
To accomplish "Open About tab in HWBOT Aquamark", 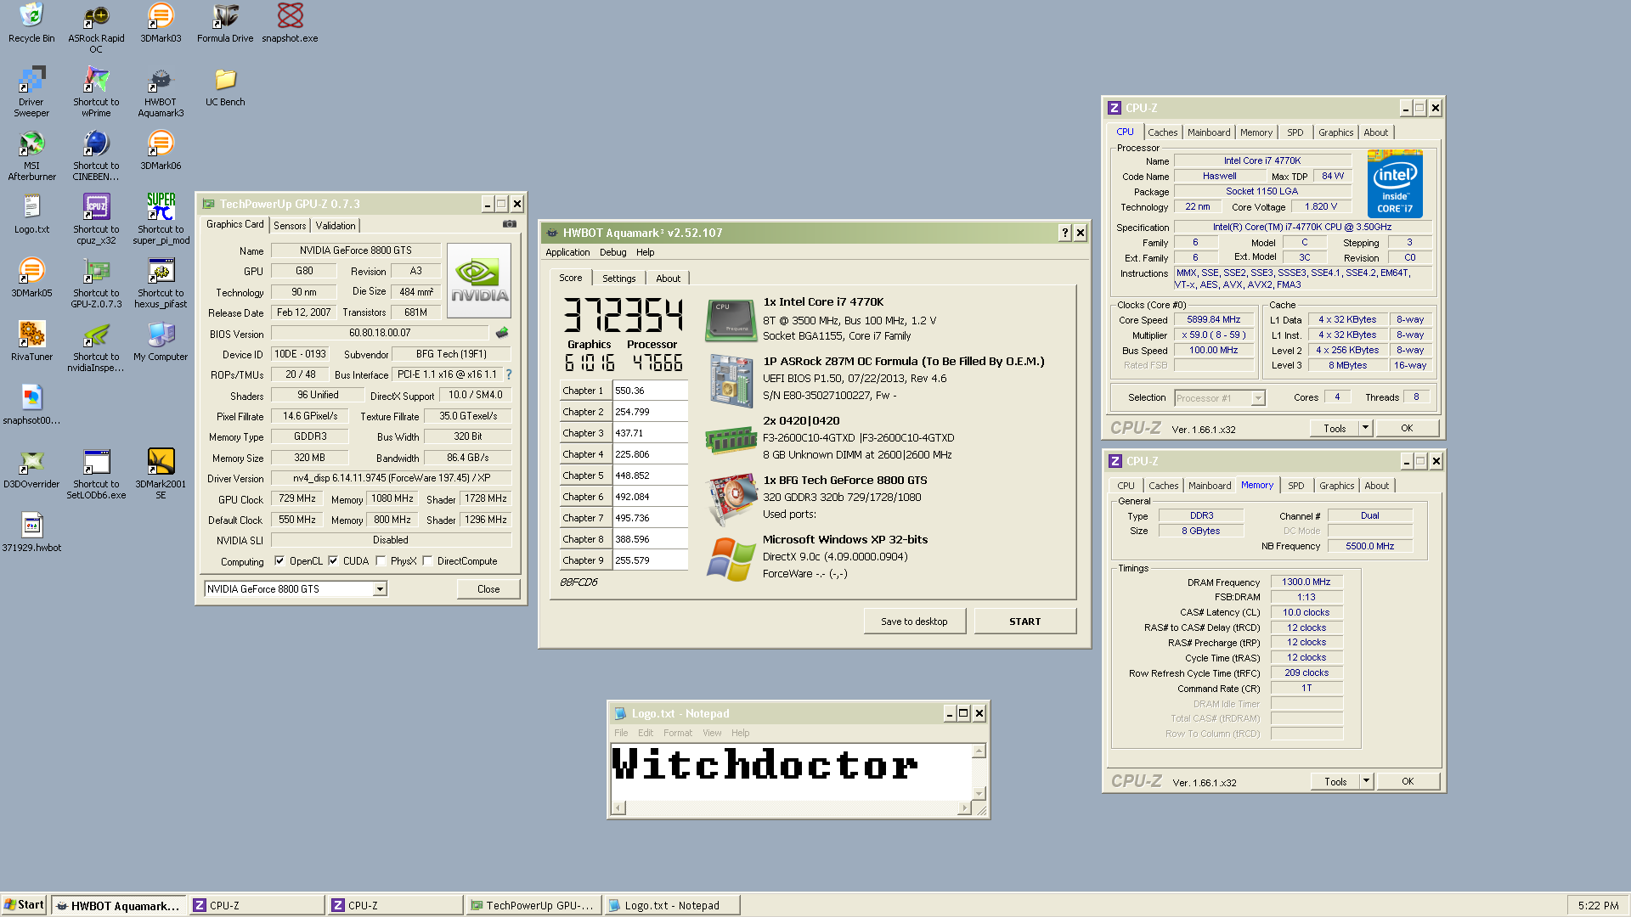I will (668, 278).
